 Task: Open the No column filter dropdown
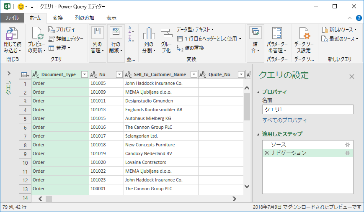pyautogui.click(x=119, y=74)
